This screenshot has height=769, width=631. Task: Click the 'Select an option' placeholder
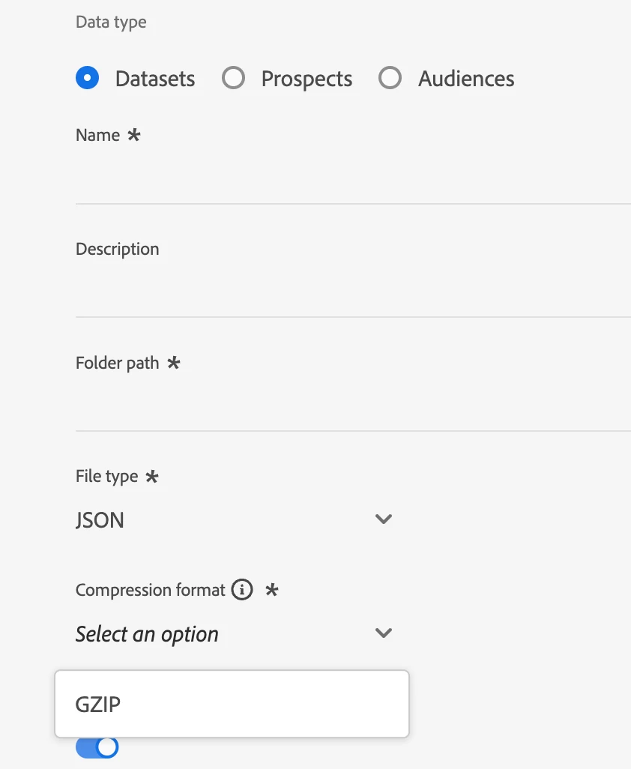point(147,634)
